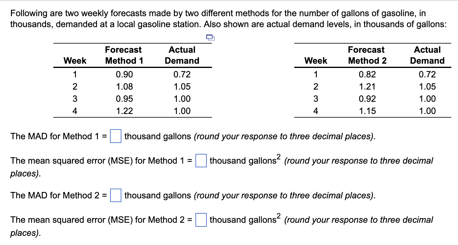Select the value 1.00 in Week 3 row
The width and height of the screenshot is (458, 245).
click(182, 99)
